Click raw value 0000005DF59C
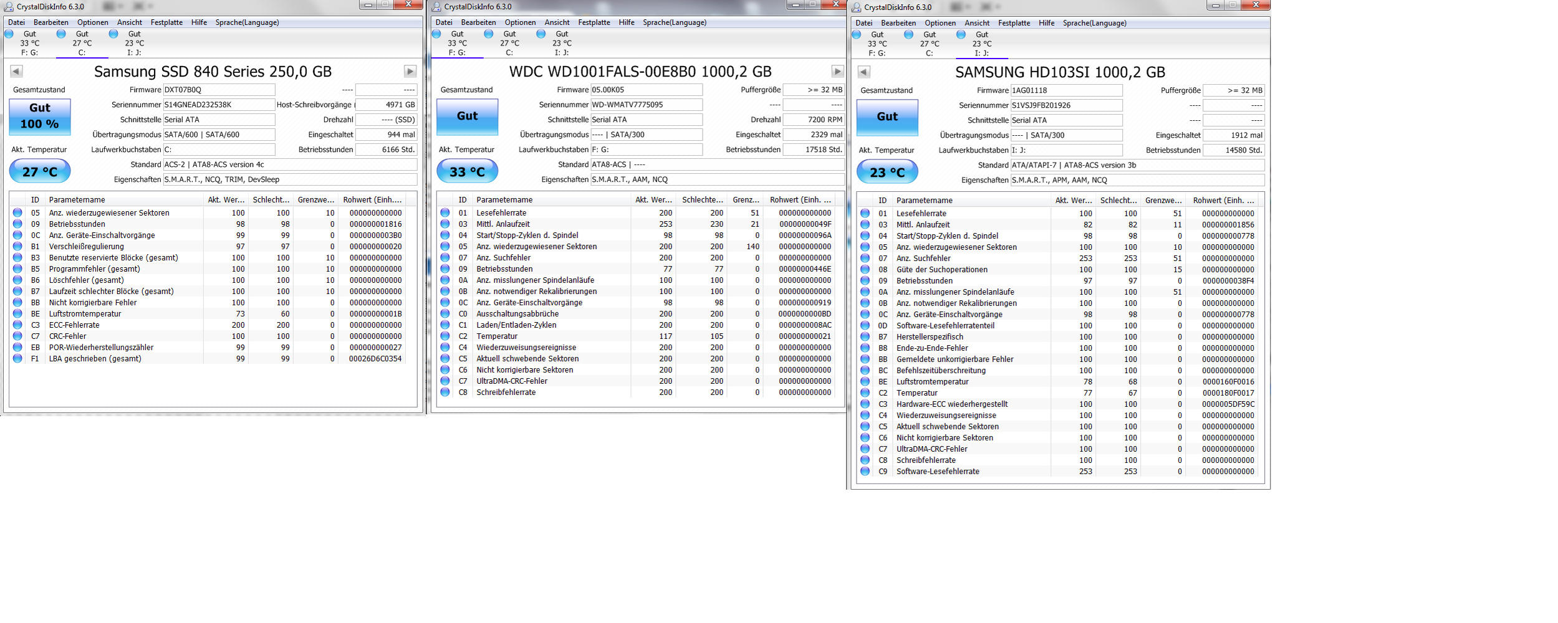 [1228, 404]
